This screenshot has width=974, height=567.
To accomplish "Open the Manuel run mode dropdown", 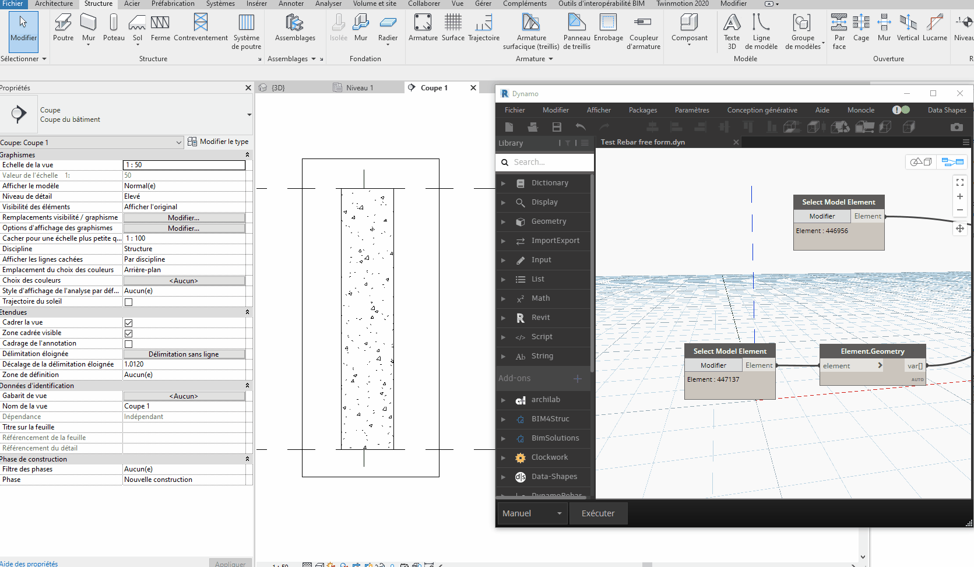I will (x=532, y=513).
